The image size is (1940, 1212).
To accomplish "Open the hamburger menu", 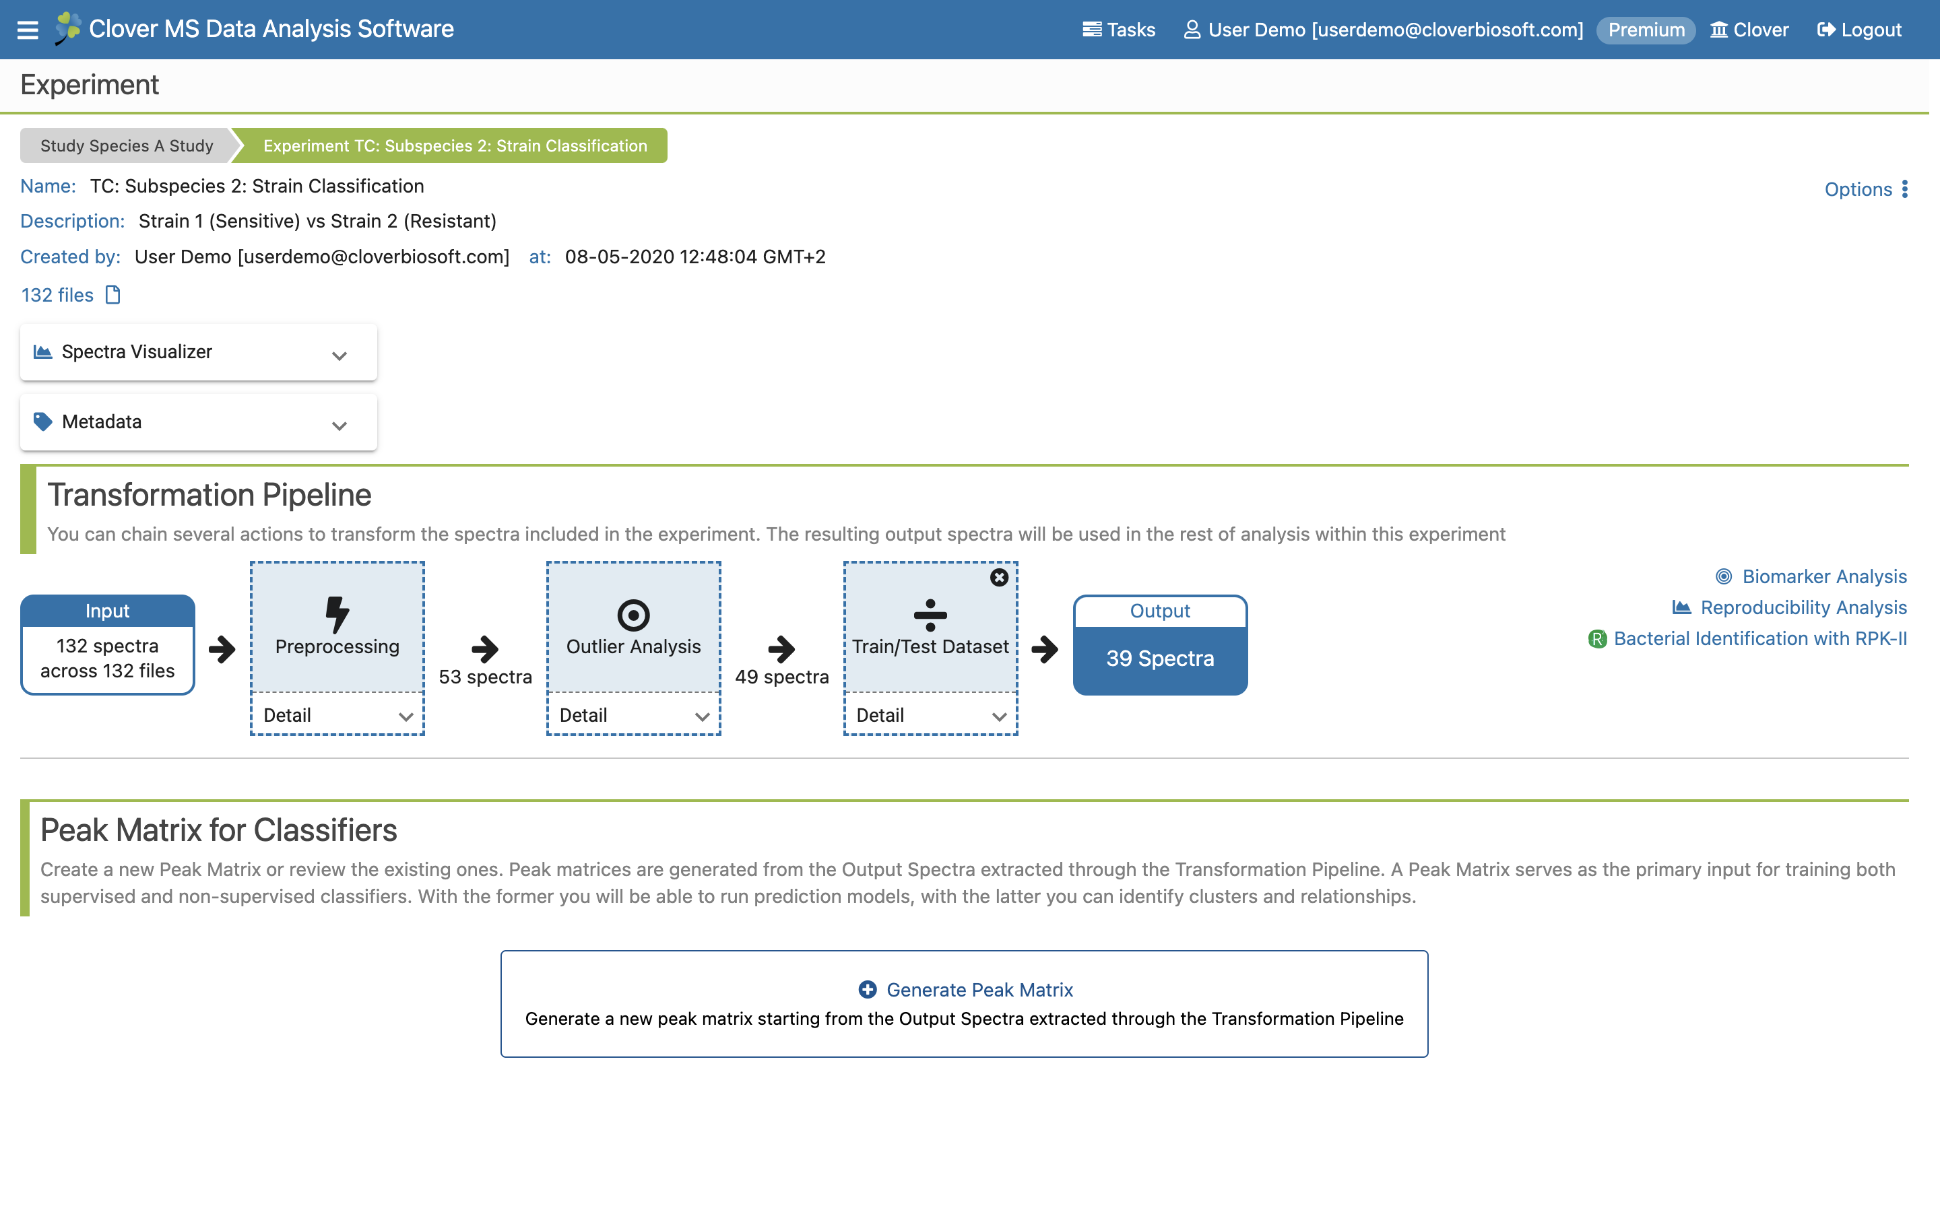I will tap(28, 30).
